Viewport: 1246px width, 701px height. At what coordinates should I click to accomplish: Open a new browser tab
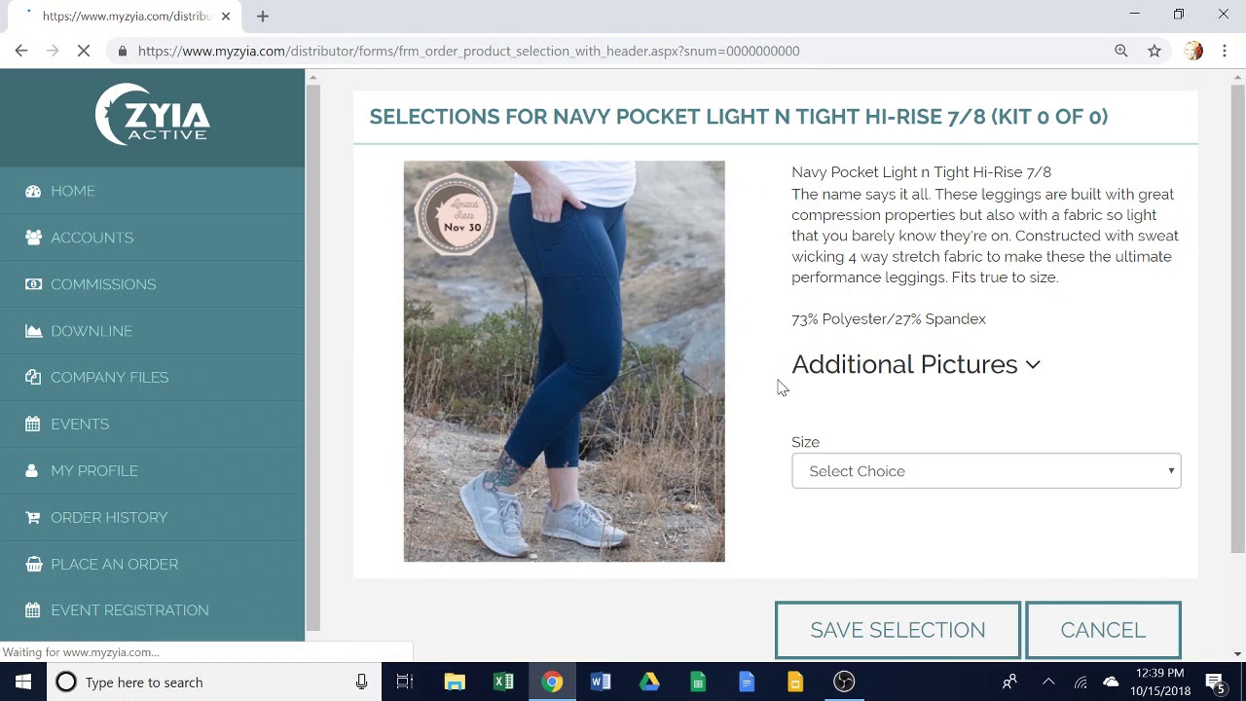263,16
